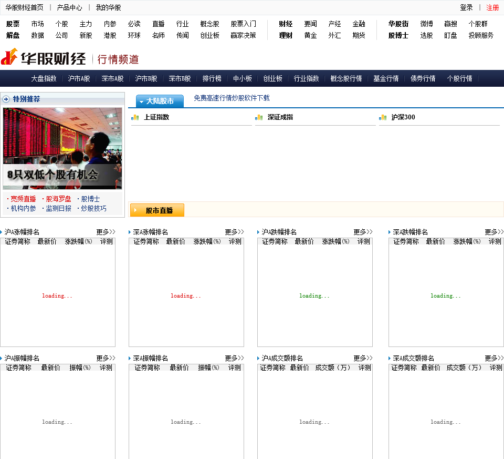Click the 特别推荐 circle arrow icon
This screenshot has height=459, width=504.
[6, 99]
